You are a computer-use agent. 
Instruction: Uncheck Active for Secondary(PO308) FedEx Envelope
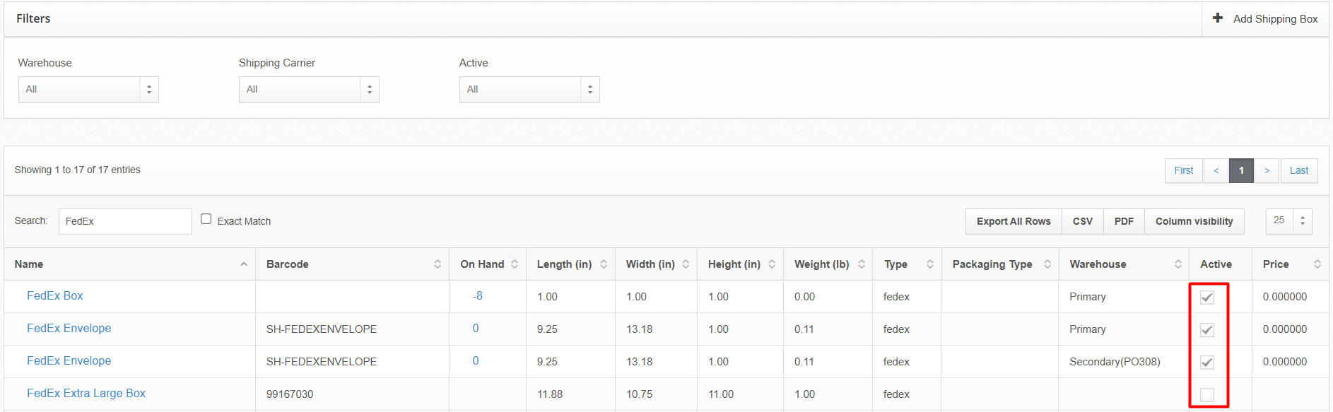click(x=1207, y=363)
